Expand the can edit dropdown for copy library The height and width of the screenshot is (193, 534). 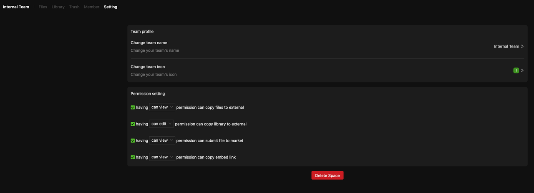point(161,124)
